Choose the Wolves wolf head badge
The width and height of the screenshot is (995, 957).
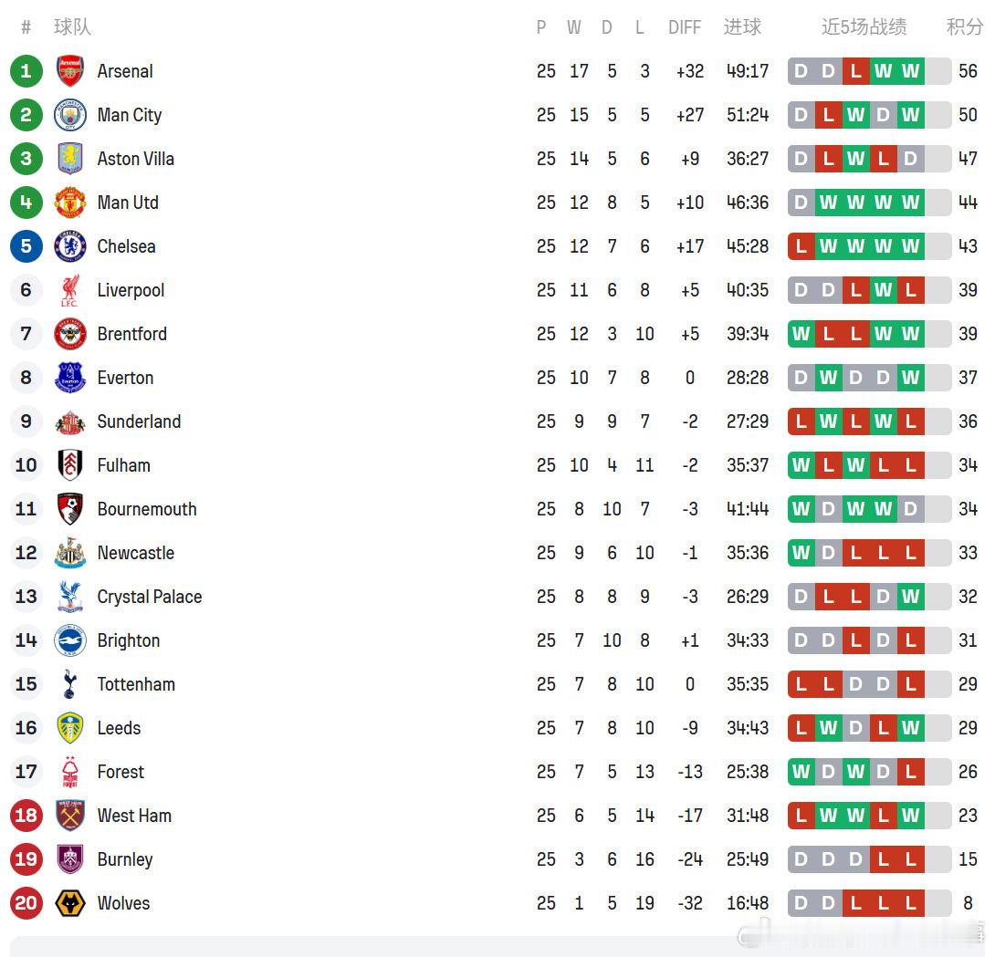pos(69,903)
